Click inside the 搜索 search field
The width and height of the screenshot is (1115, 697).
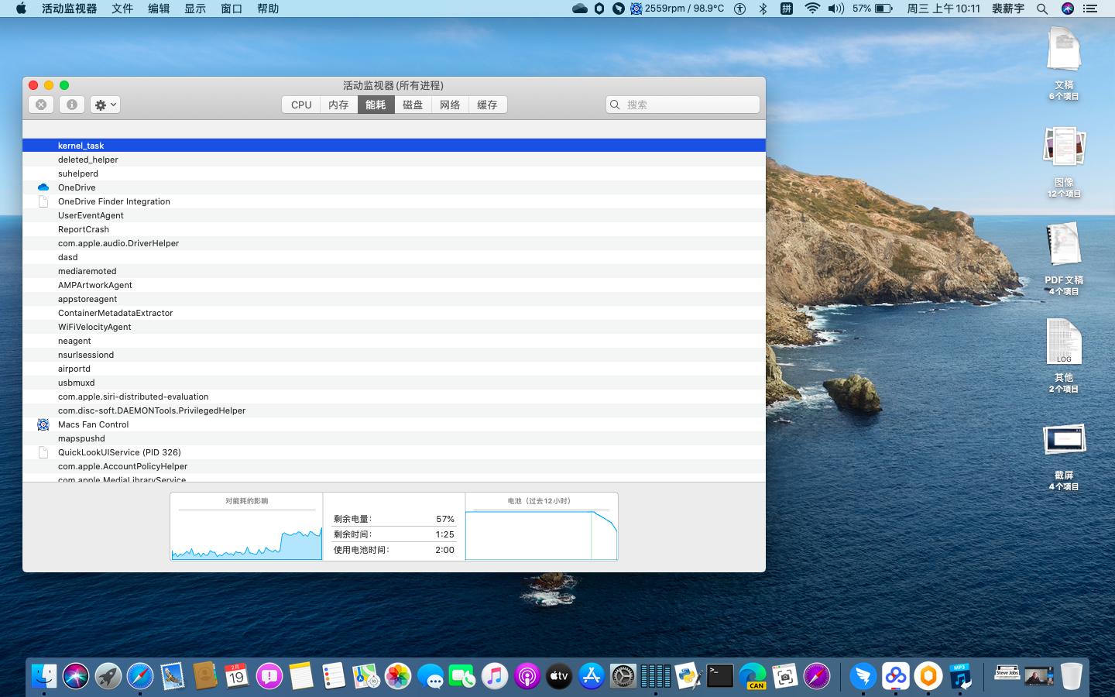point(681,104)
